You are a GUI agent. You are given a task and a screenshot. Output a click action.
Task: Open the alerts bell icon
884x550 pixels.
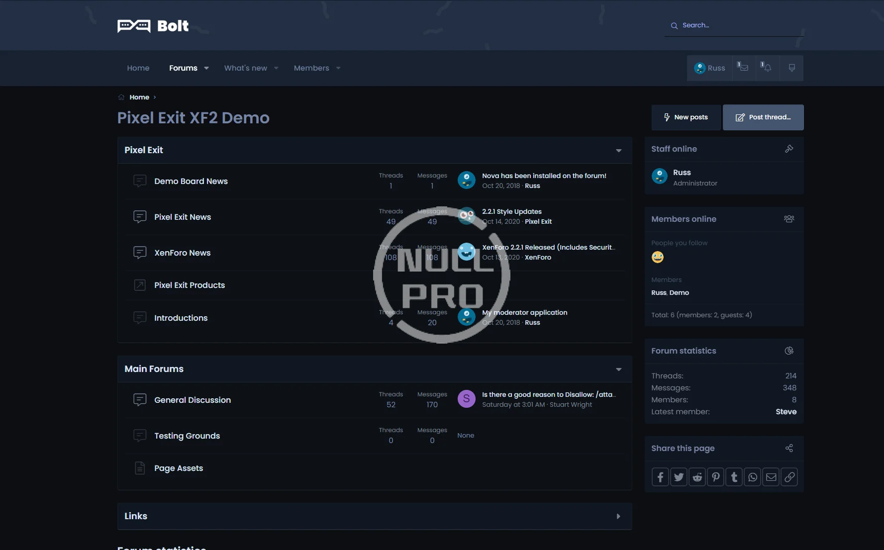[x=767, y=68]
